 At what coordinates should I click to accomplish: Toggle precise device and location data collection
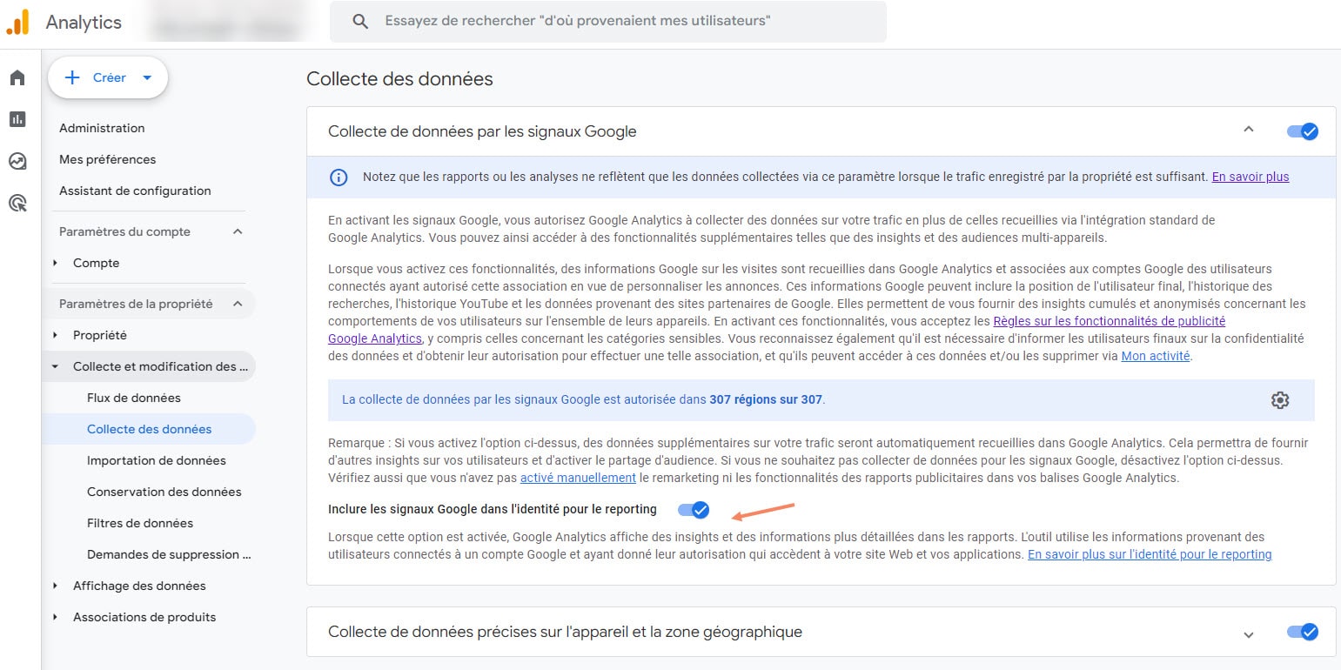pos(1303,632)
